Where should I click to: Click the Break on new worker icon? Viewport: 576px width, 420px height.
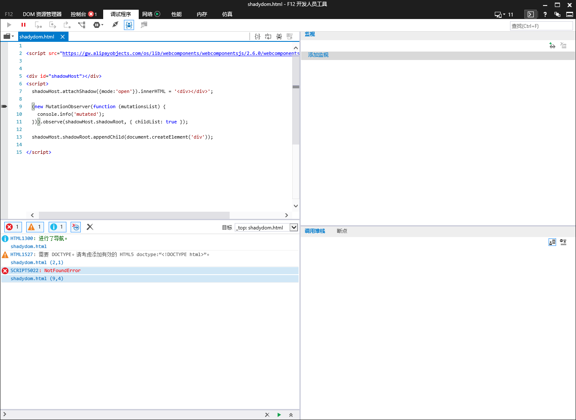pyautogui.click(x=82, y=25)
